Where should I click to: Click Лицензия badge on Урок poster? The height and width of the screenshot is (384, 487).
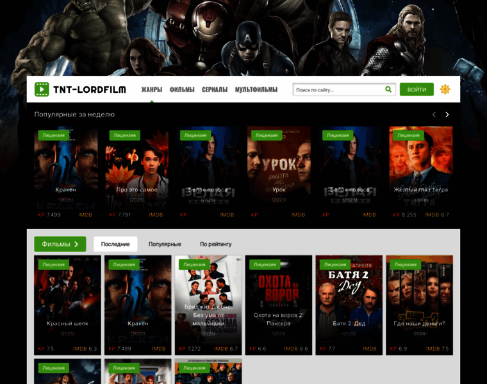pos(267,135)
